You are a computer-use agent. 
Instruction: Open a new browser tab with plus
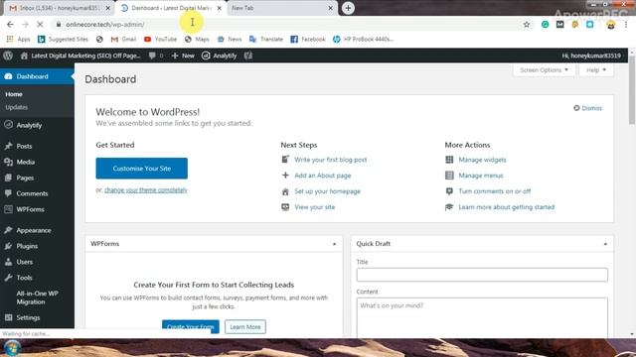348,8
